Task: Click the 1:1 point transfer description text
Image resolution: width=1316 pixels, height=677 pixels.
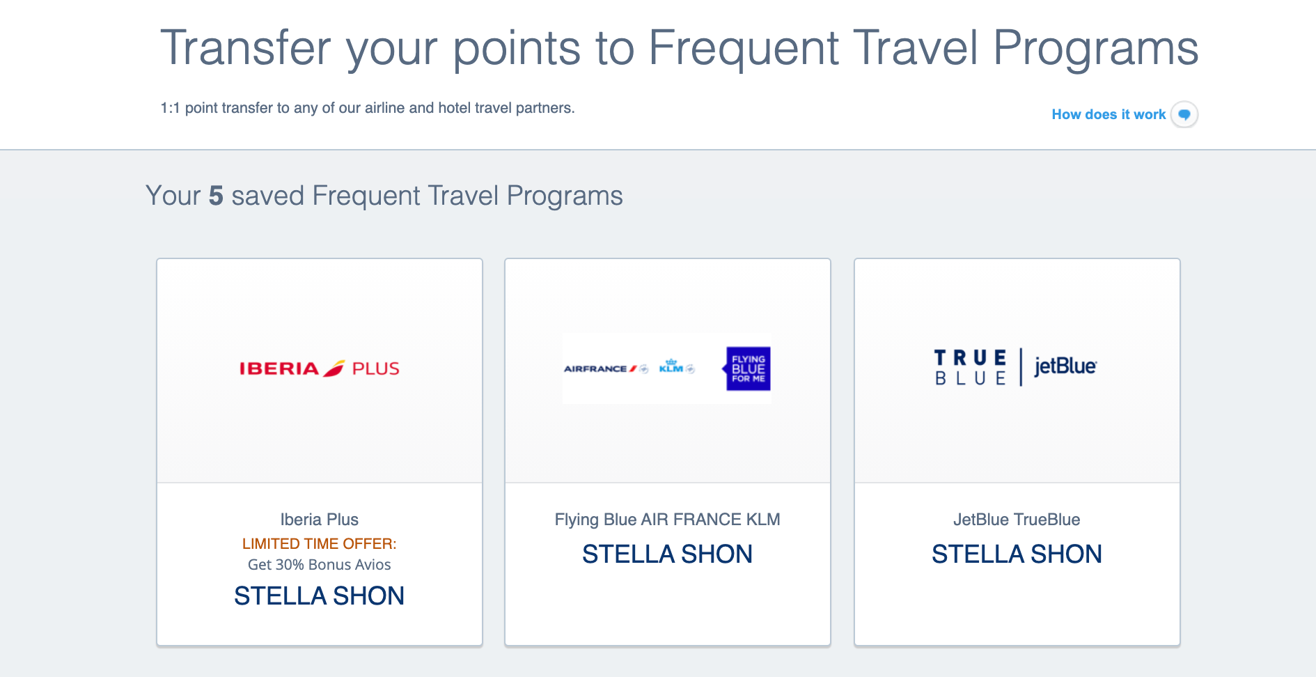Action: [x=367, y=108]
